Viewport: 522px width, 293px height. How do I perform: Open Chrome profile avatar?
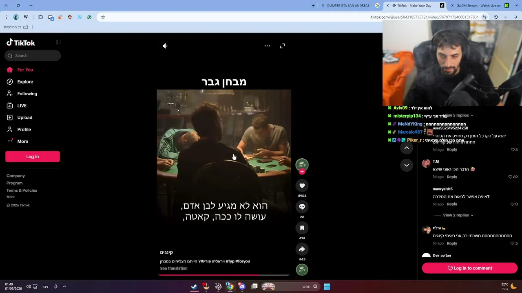pos(16,17)
